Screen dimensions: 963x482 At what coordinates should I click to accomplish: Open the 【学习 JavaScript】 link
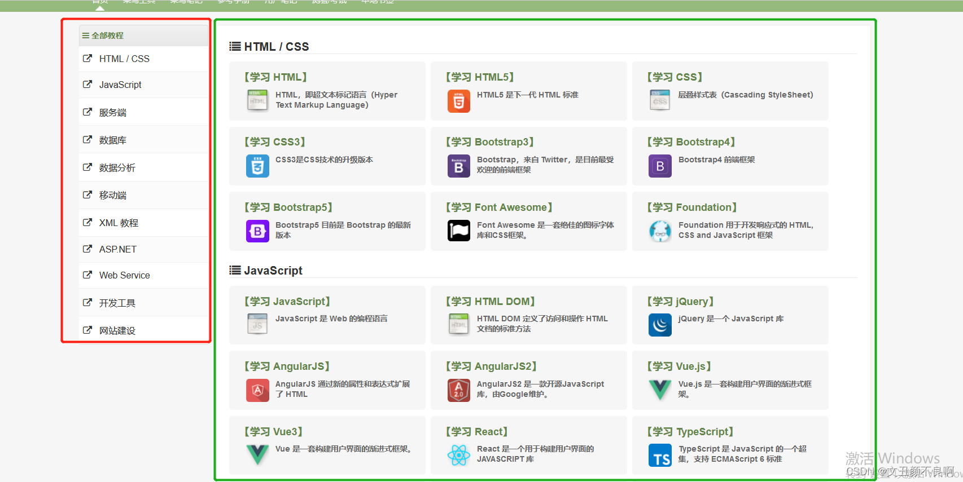click(x=287, y=302)
